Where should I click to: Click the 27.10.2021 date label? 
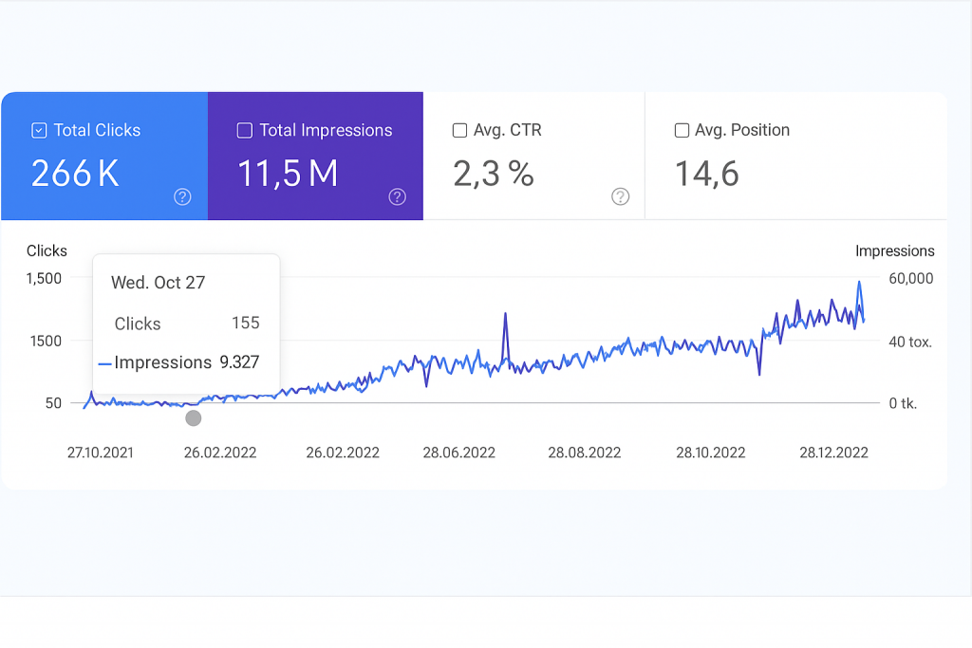pyautogui.click(x=101, y=453)
